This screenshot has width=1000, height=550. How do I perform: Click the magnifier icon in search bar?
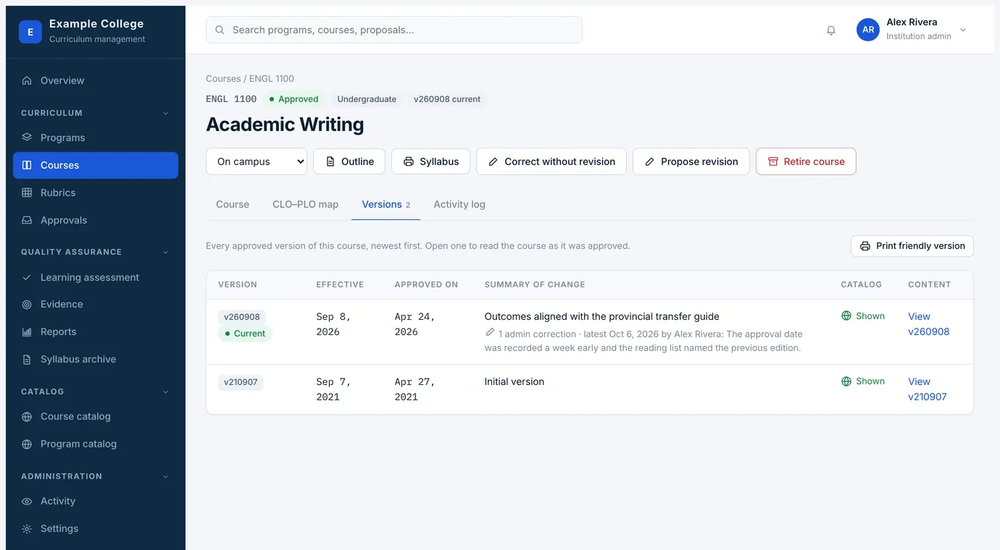[220, 30]
